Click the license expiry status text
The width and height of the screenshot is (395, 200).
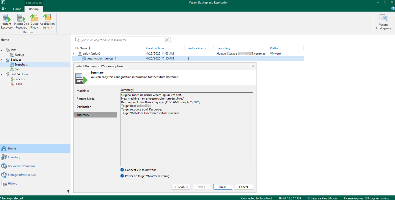pyautogui.click(x=367, y=198)
